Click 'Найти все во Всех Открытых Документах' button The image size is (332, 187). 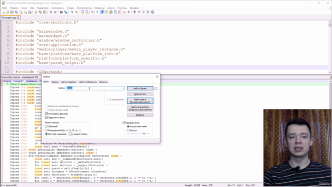[140, 109]
